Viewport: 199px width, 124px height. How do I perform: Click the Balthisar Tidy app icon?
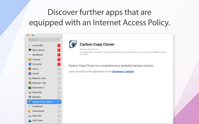pyautogui.click(x=30, y=83)
